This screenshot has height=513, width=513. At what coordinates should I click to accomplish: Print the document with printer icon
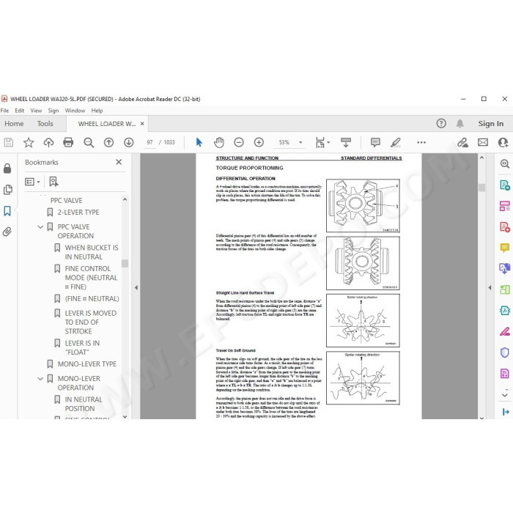click(x=68, y=142)
